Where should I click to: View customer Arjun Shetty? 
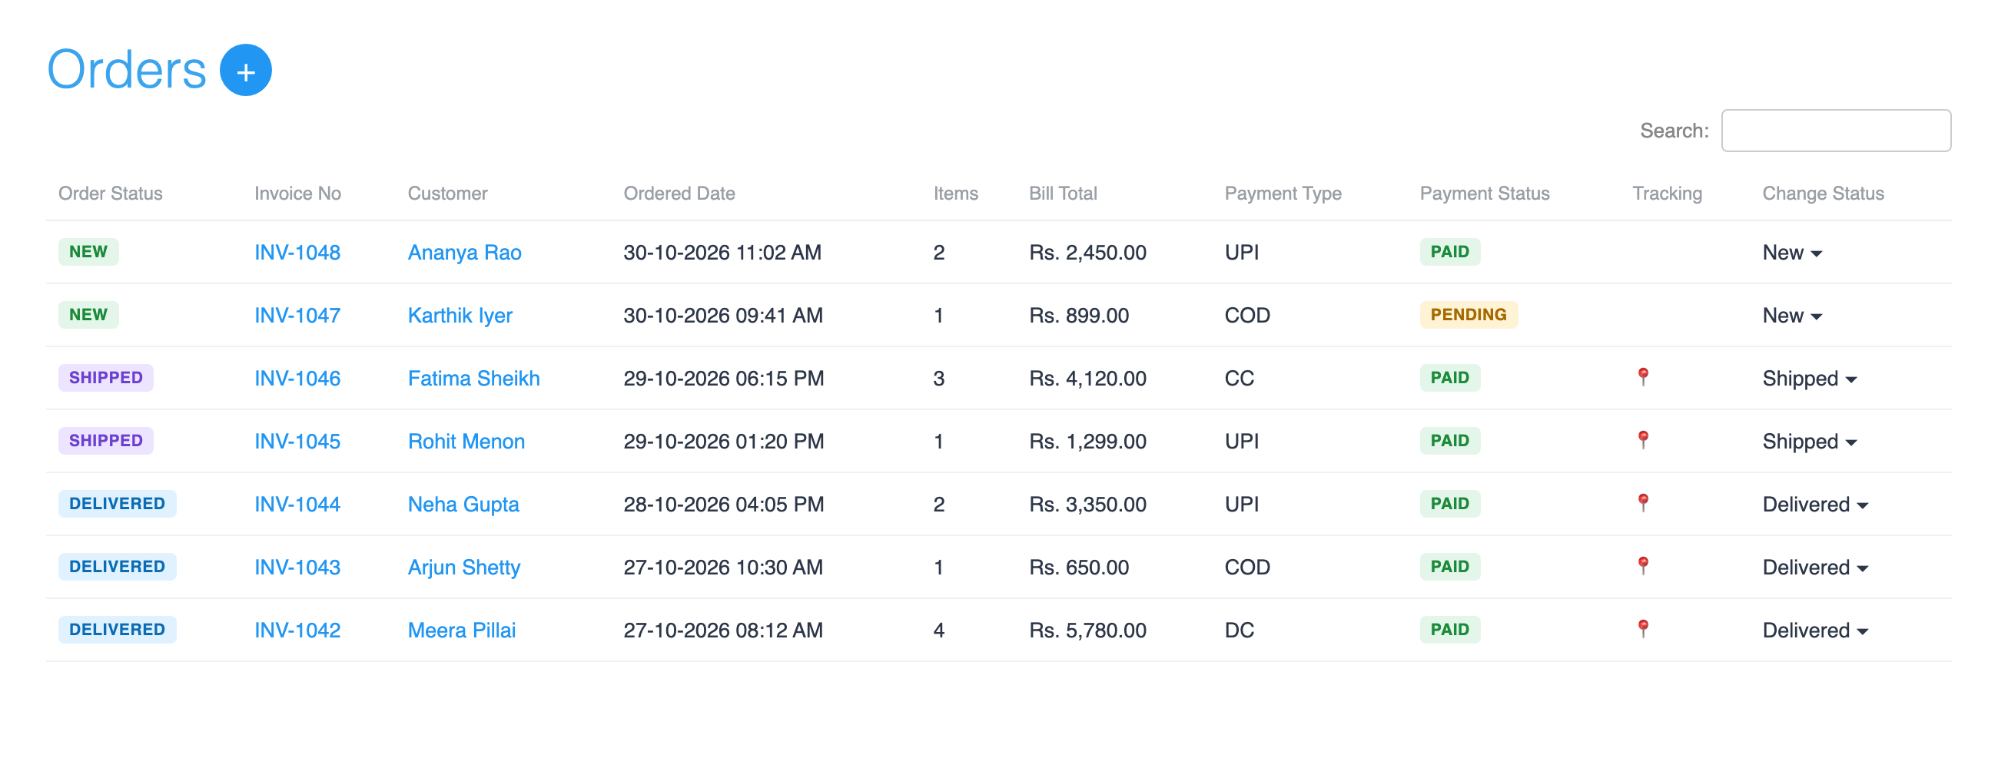[464, 568]
